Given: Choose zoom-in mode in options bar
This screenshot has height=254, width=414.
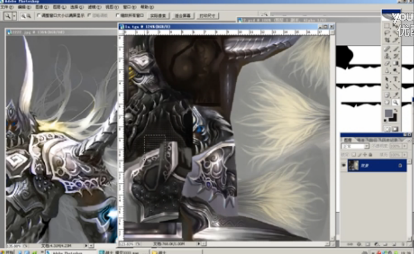Looking at the screenshot, I should pos(23,16).
